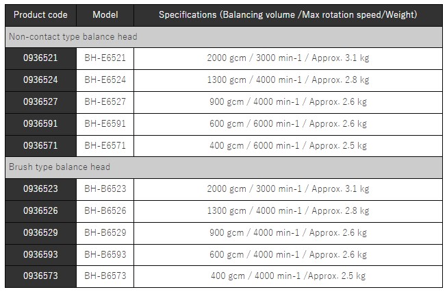The image size is (447, 292).
Task: Click product code 0936593
Action: pyautogui.click(x=40, y=254)
